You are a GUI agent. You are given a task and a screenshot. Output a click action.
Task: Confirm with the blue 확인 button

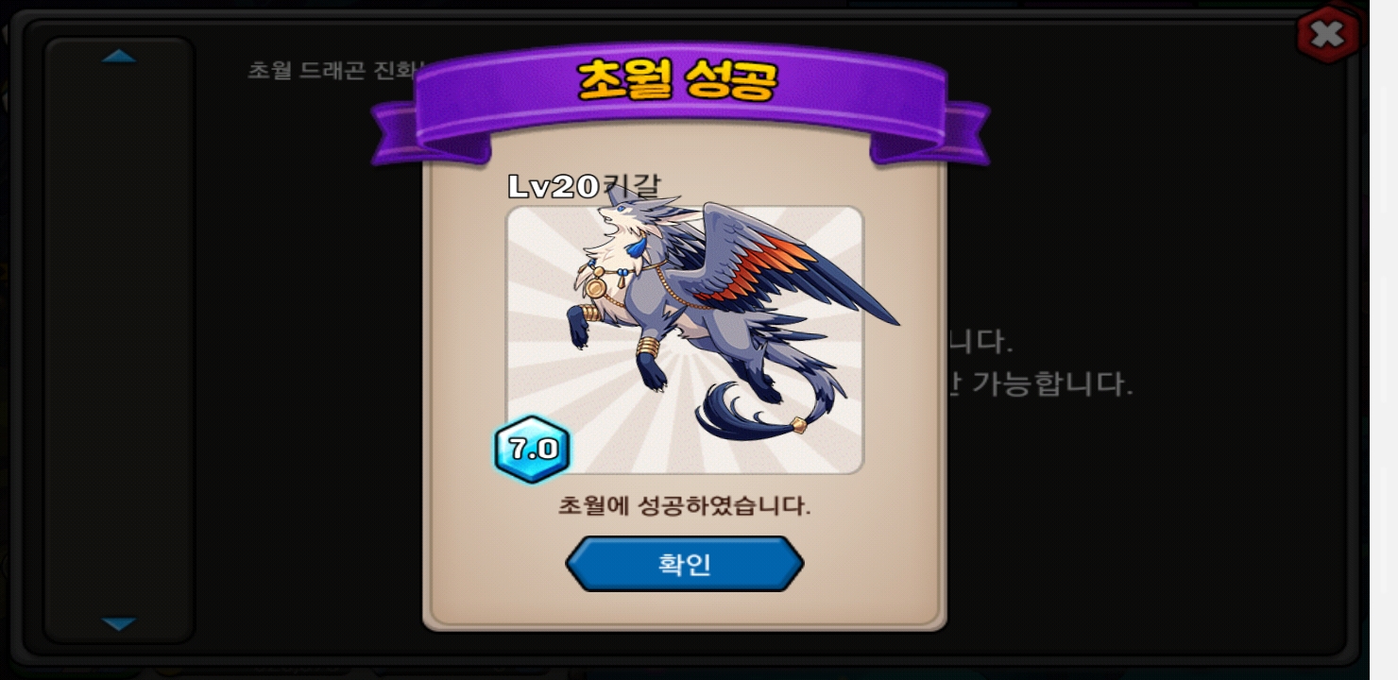point(684,564)
